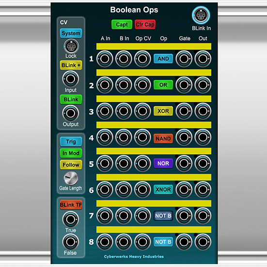
Task: Click row 1 A In jack
Action: coord(105,59)
